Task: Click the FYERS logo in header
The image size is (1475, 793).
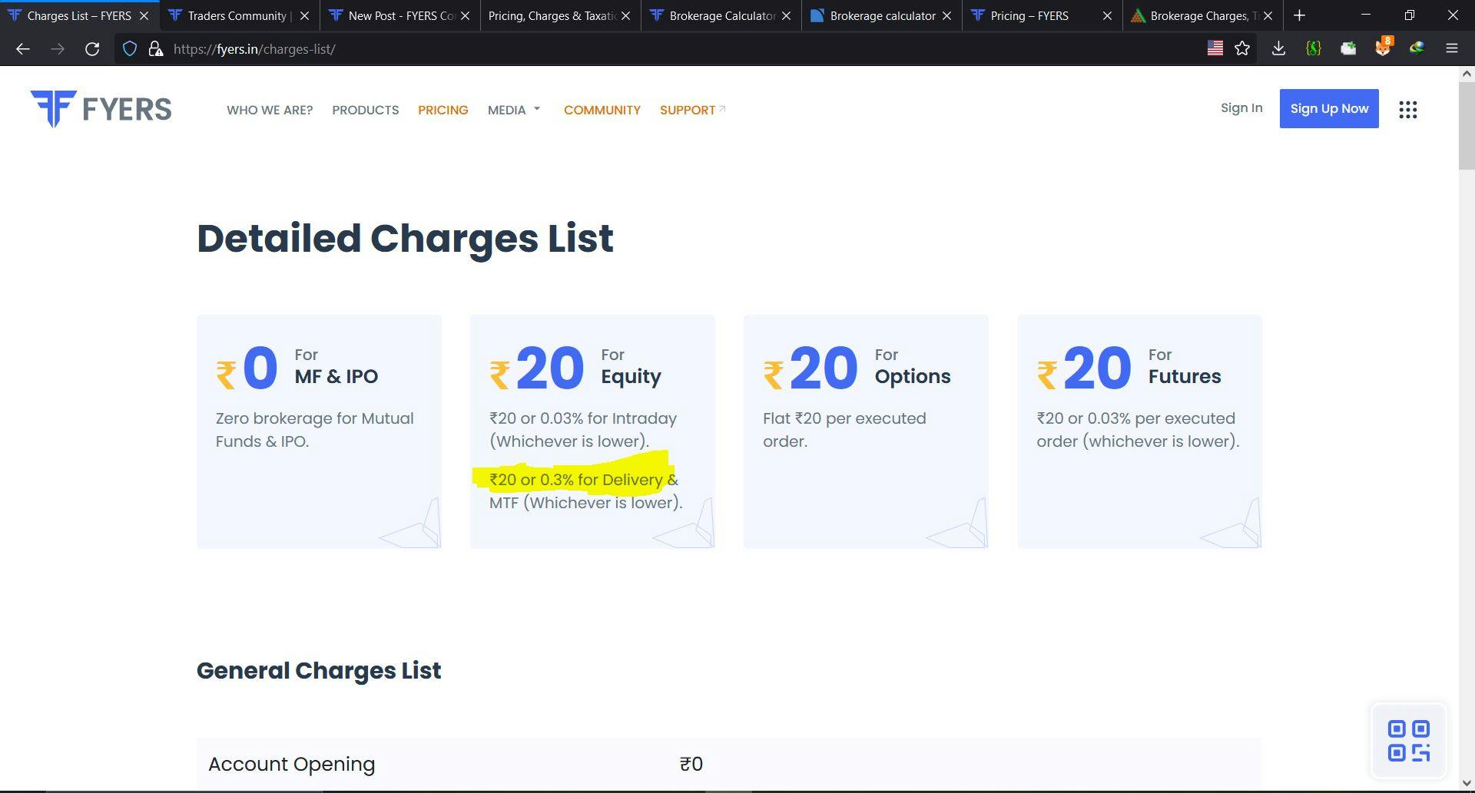Action: coord(101,109)
